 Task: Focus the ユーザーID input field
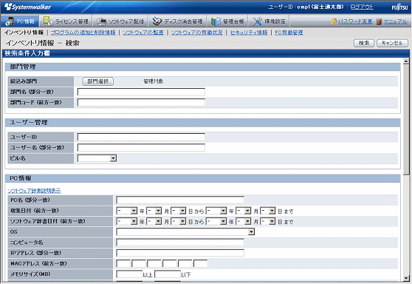point(141,137)
